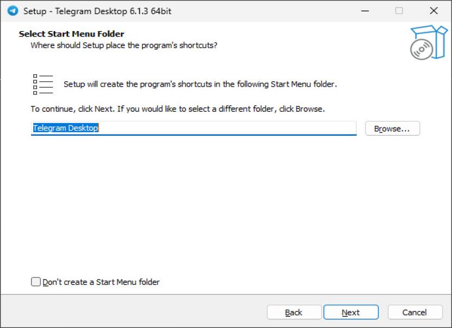Click Browse to choose a different folder
Screen dimensions: 452x328
[x=392, y=129]
